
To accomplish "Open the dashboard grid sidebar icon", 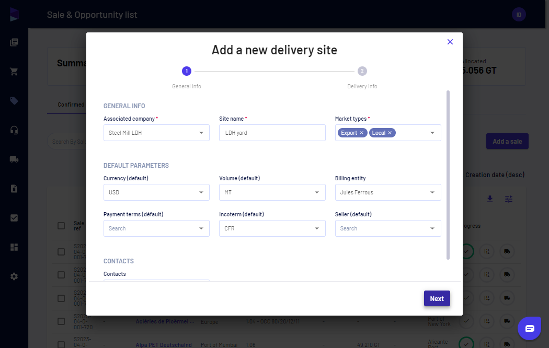I will 14,247.
